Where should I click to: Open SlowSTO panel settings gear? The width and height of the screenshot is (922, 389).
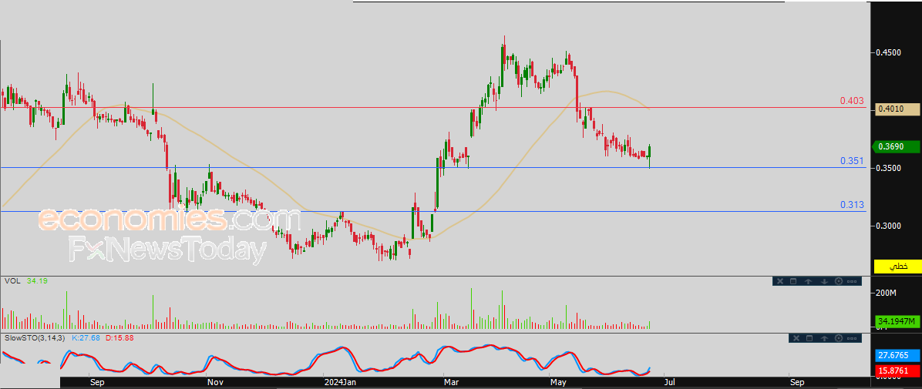point(839,338)
